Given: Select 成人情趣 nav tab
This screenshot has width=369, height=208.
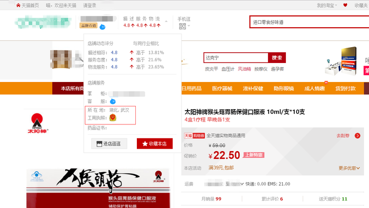Looking at the screenshot, I should (x=315, y=89).
